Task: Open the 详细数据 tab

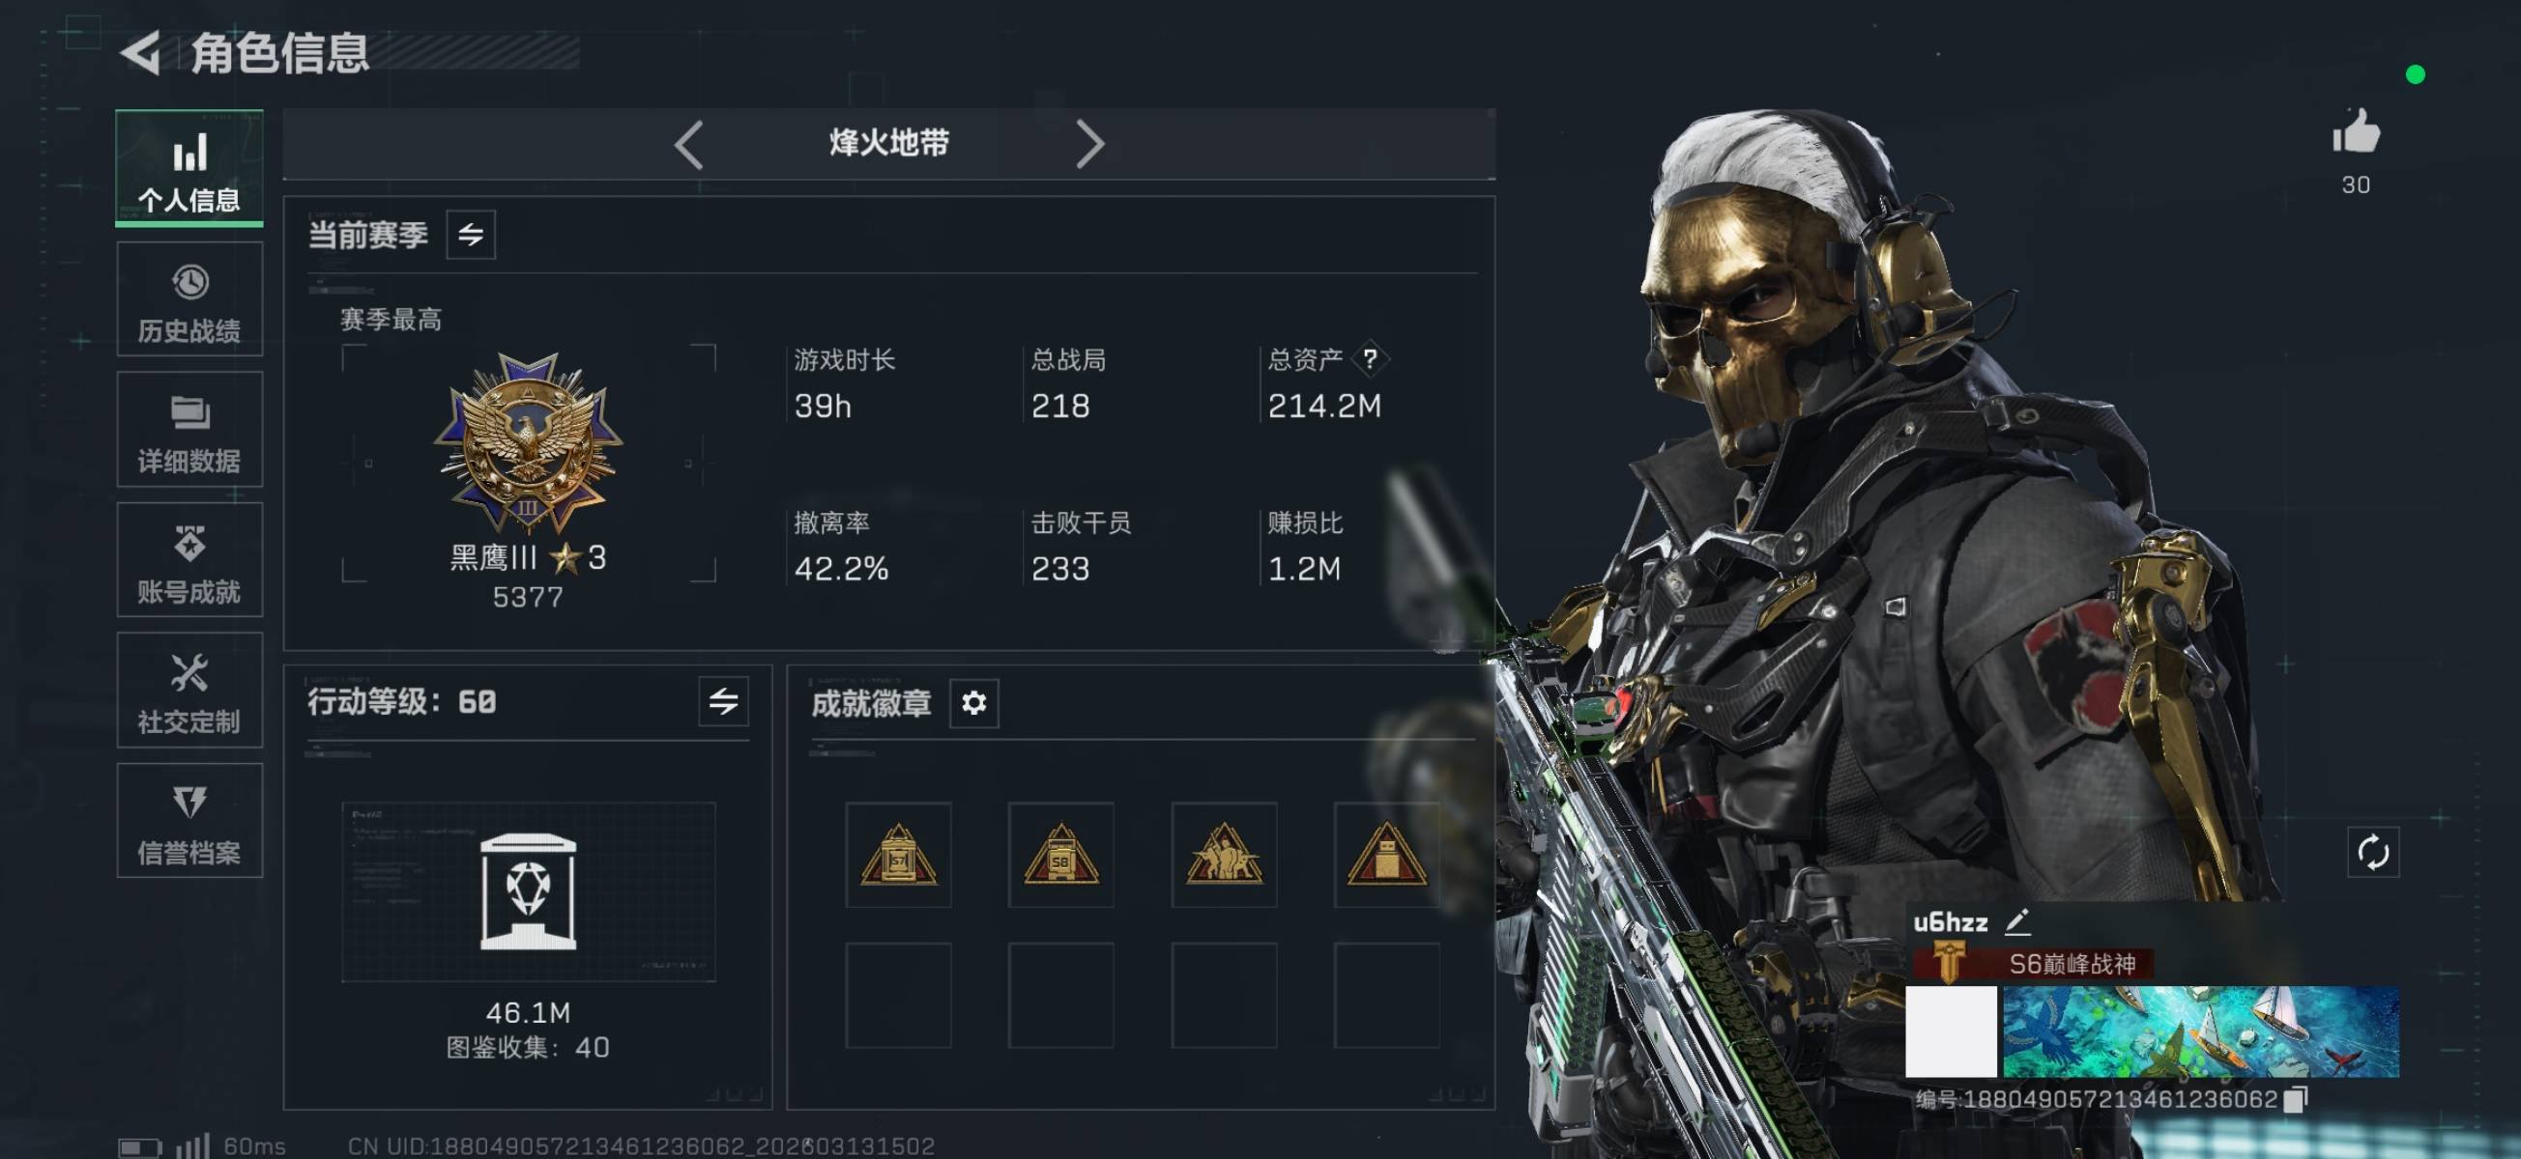Action: tap(189, 430)
